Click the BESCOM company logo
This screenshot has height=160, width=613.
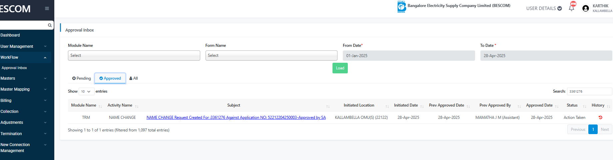point(401,7)
